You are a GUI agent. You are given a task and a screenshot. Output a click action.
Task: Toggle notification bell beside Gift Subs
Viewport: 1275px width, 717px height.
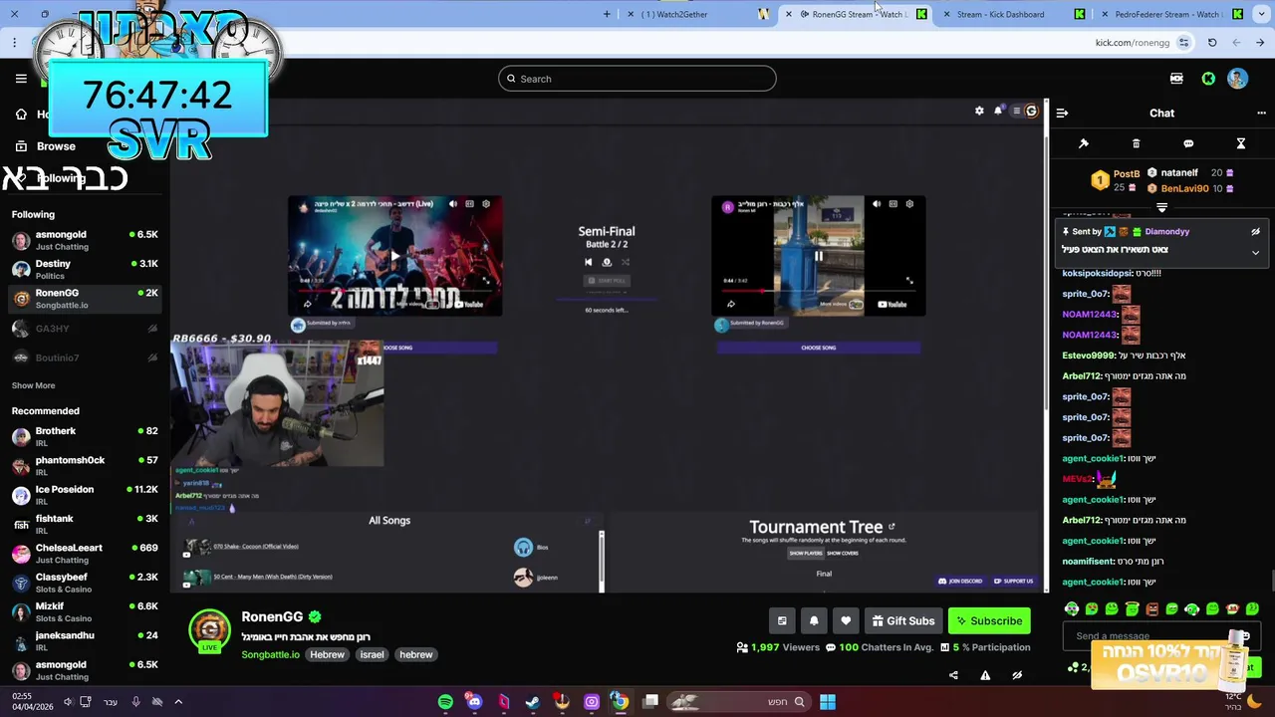coord(814,620)
